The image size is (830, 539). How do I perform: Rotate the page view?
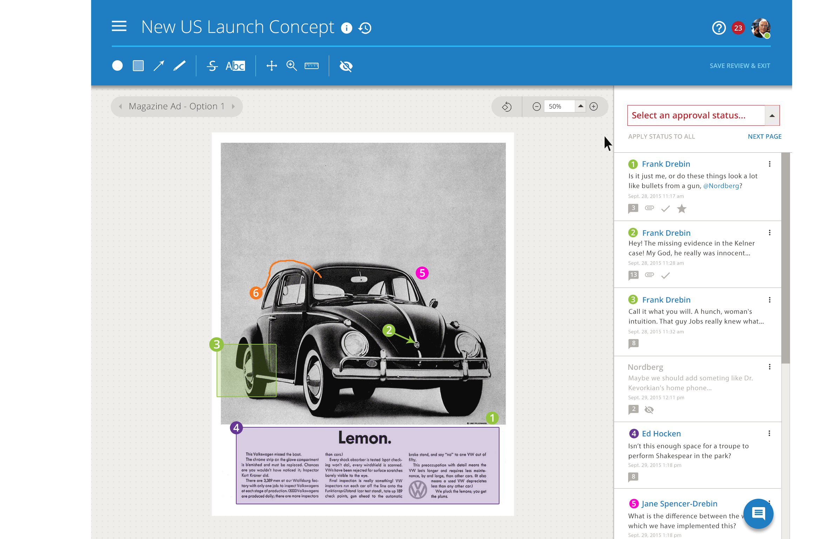click(x=507, y=106)
